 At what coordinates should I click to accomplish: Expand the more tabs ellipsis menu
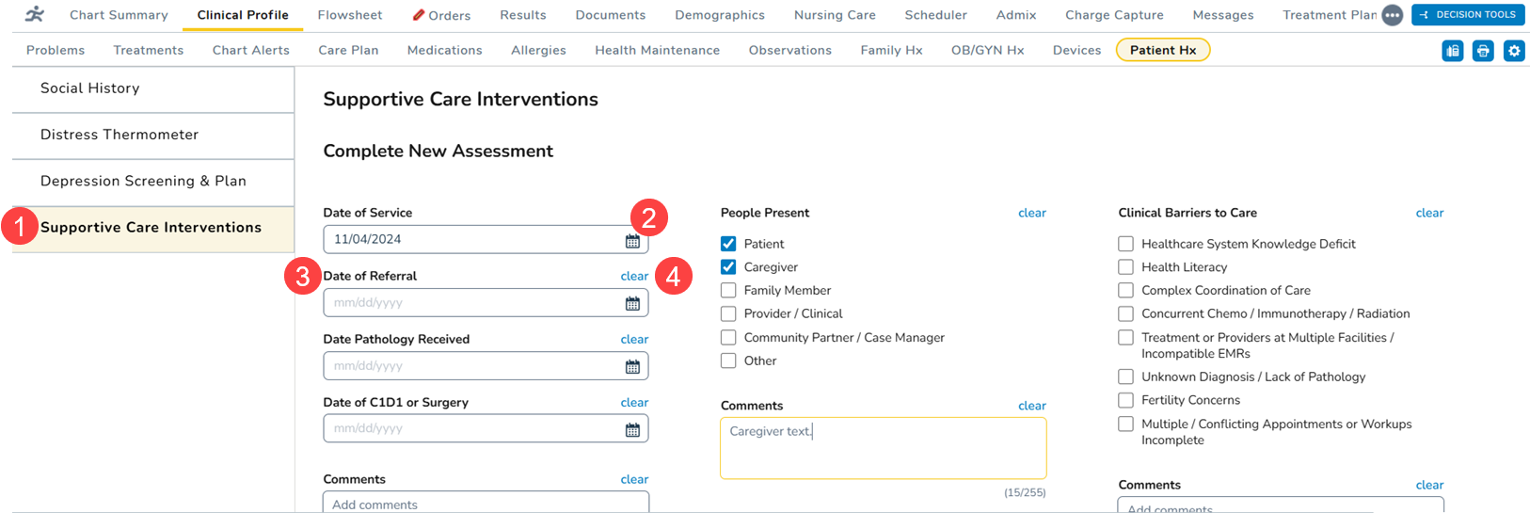coord(1392,15)
